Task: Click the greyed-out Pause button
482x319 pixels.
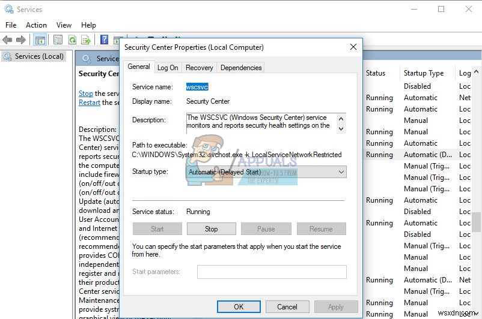Action: point(266,229)
